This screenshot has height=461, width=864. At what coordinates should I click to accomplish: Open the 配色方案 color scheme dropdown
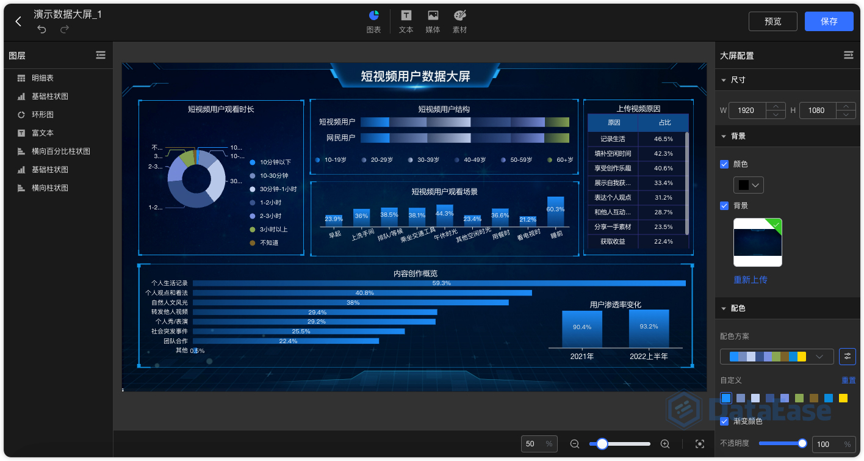(x=777, y=356)
